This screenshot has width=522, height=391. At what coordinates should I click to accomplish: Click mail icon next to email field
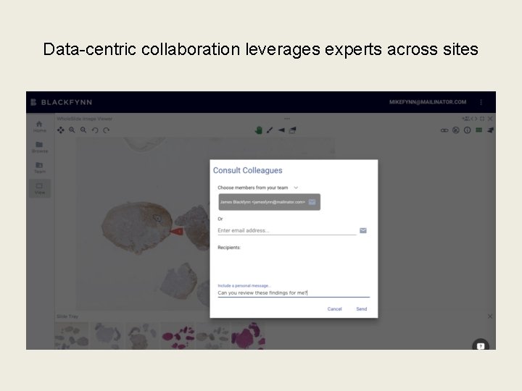[x=363, y=230]
